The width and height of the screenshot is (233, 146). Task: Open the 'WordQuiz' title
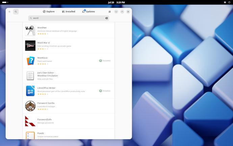(x=42, y=58)
